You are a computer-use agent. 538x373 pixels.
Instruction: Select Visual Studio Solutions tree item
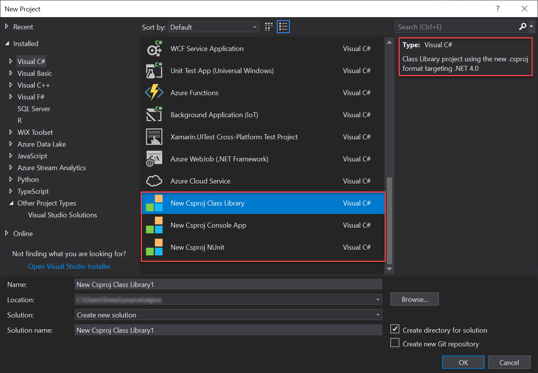62,215
